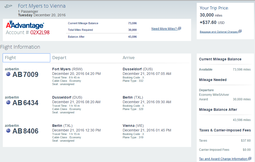
Task: Click the Fort Myers to Vienna heading
Action: [x=42, y=6]
